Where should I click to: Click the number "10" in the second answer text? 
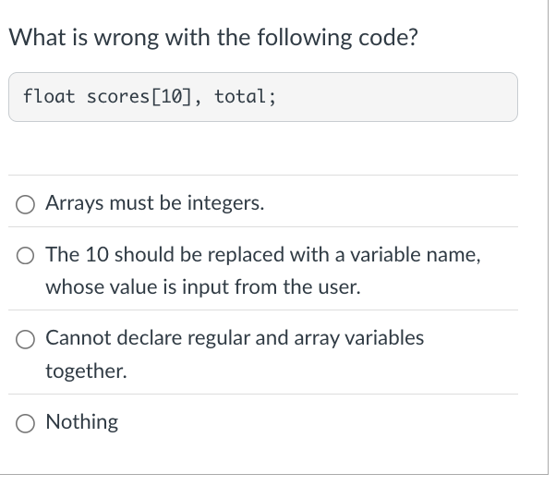point(97,255)
